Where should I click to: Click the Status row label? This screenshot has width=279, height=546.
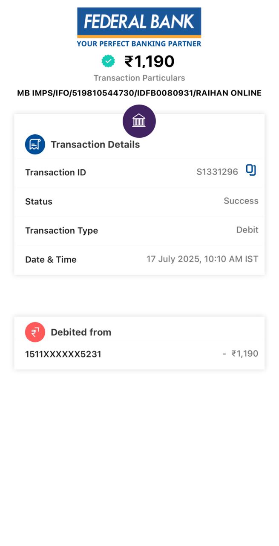(x=39, y=201)
